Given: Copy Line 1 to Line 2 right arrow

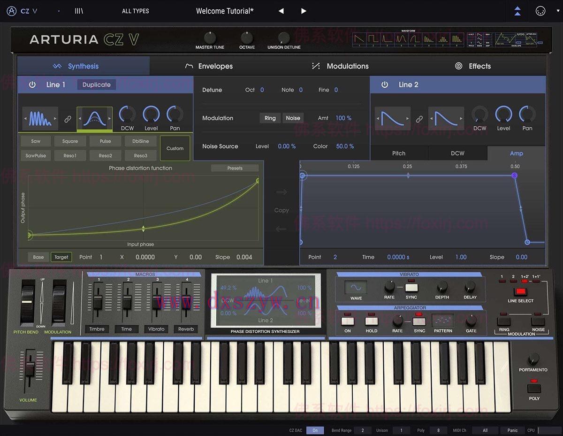Looking at the screenshot, I should [x=281, y=192].
